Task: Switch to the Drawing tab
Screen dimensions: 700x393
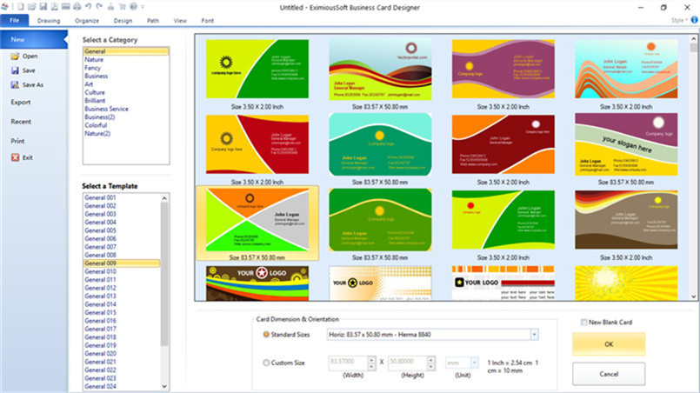Action: pos(49,21)
